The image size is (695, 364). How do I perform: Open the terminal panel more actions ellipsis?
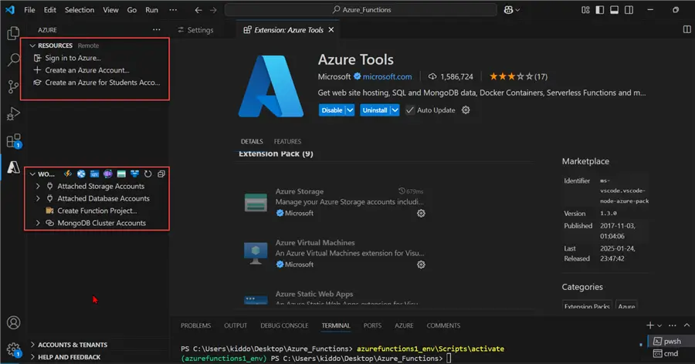(673, 325)
